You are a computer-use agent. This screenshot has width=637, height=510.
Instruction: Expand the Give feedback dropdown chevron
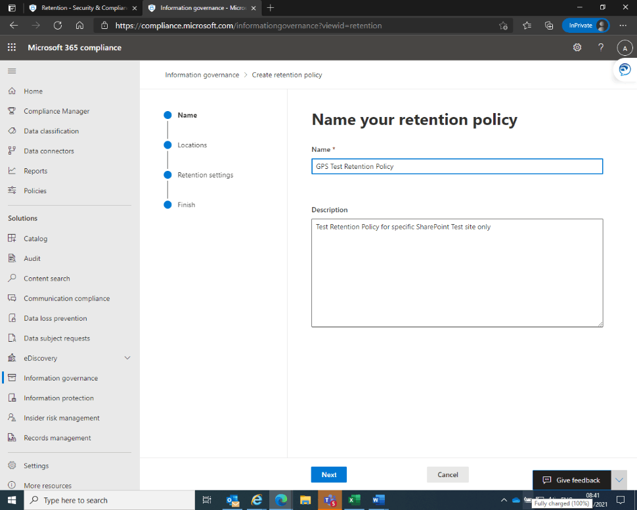[619, 480]
